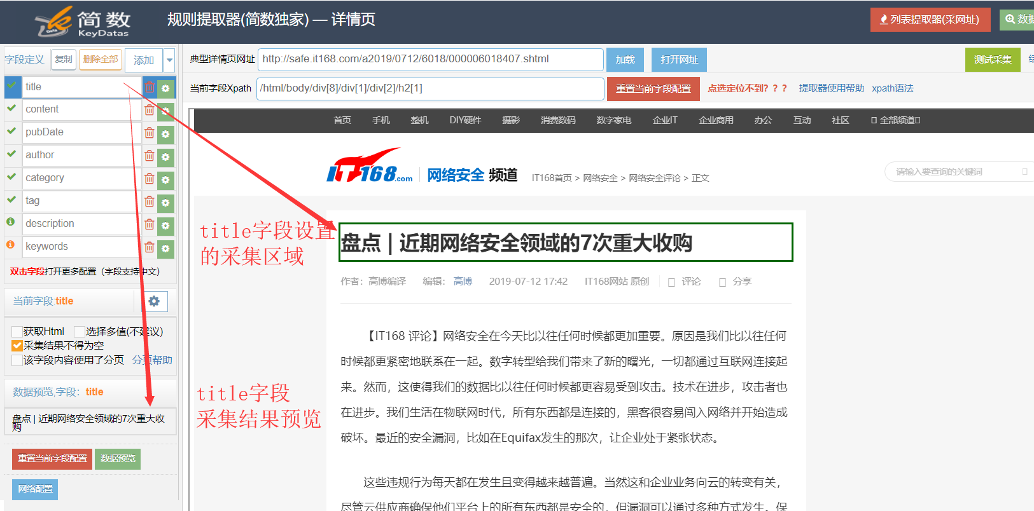Click the IT168.com logo on the webpage
Screen dimensions: 1034x511
tap(370, 166)
